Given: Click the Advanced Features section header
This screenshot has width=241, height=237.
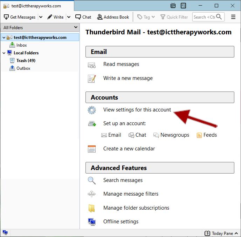Looking at the screenshot, I should tap(160, 168).
